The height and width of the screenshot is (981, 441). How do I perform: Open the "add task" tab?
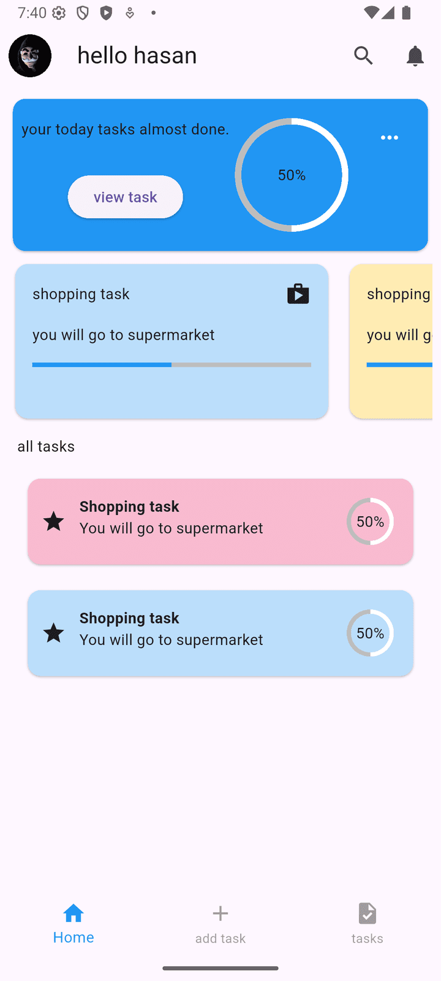tap(221, 923)
